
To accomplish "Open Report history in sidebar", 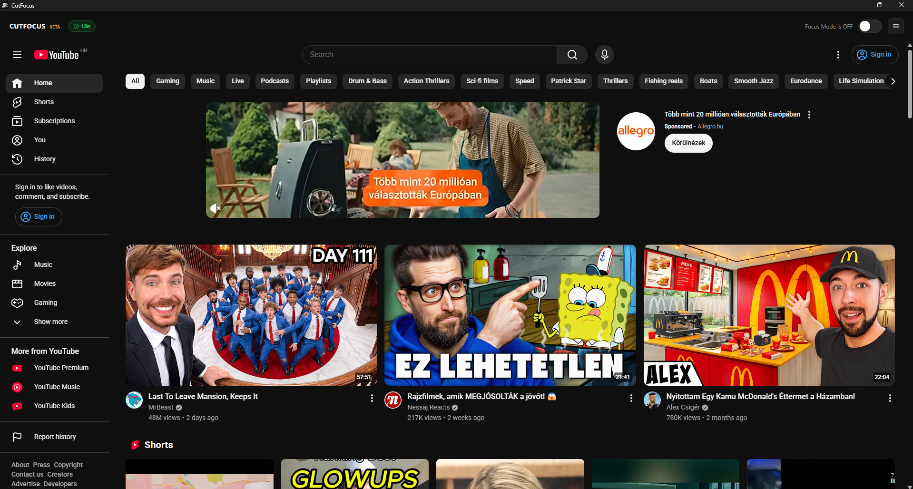I will (54, 437).
